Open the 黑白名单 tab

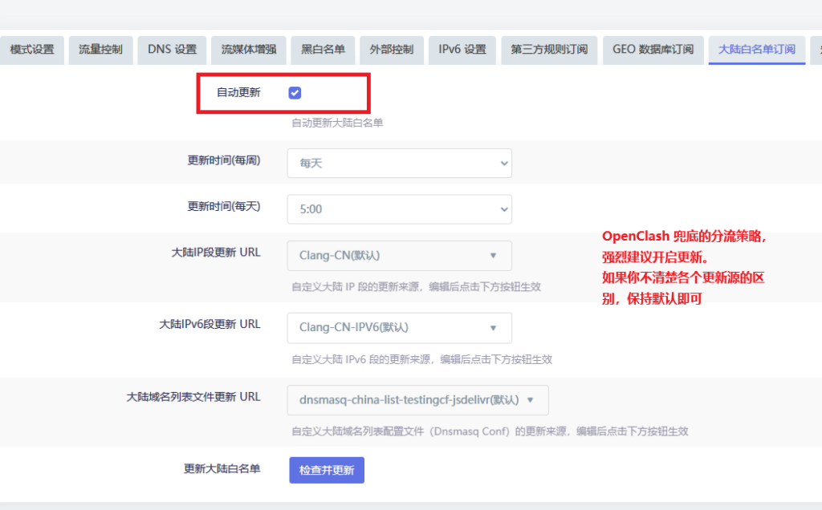point(318,50)
